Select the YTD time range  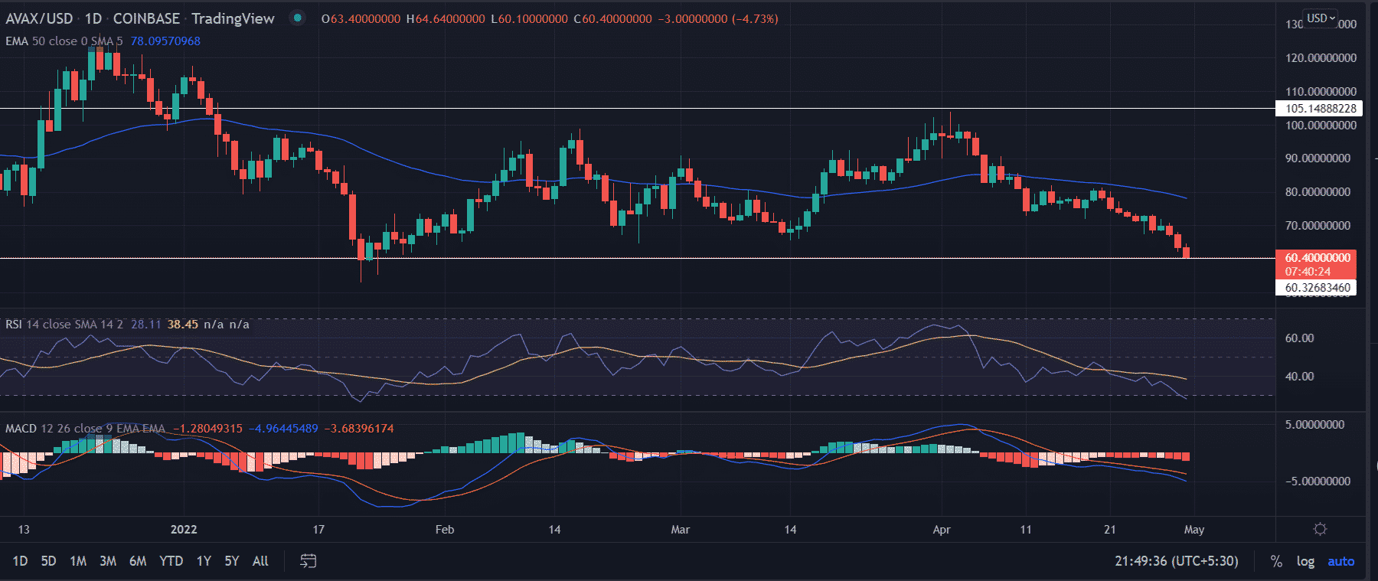point(171,561)
